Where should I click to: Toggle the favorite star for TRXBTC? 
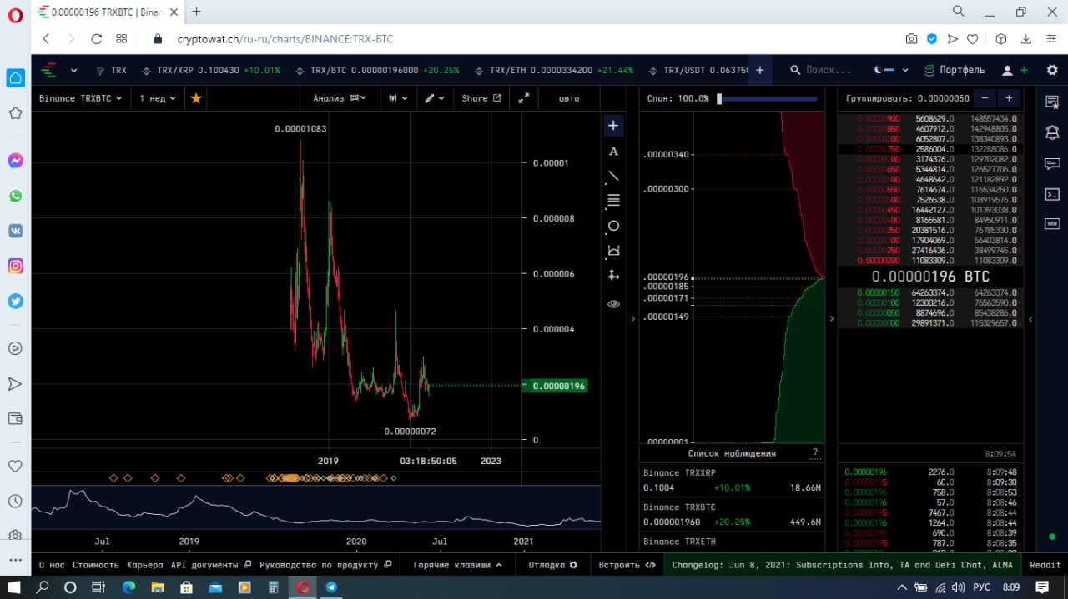tap(196, 98)
